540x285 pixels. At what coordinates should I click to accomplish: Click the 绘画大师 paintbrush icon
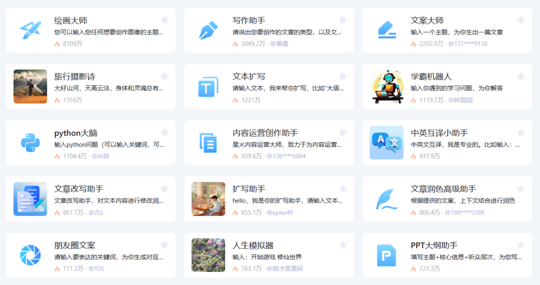[30, 30]
